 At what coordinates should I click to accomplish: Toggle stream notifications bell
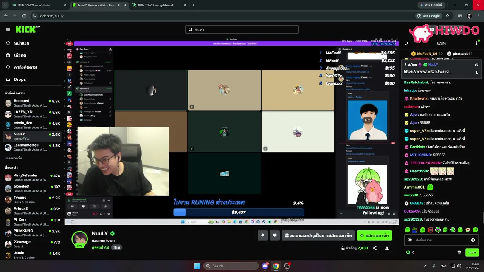pyautogui.click(x=262, y=235)
